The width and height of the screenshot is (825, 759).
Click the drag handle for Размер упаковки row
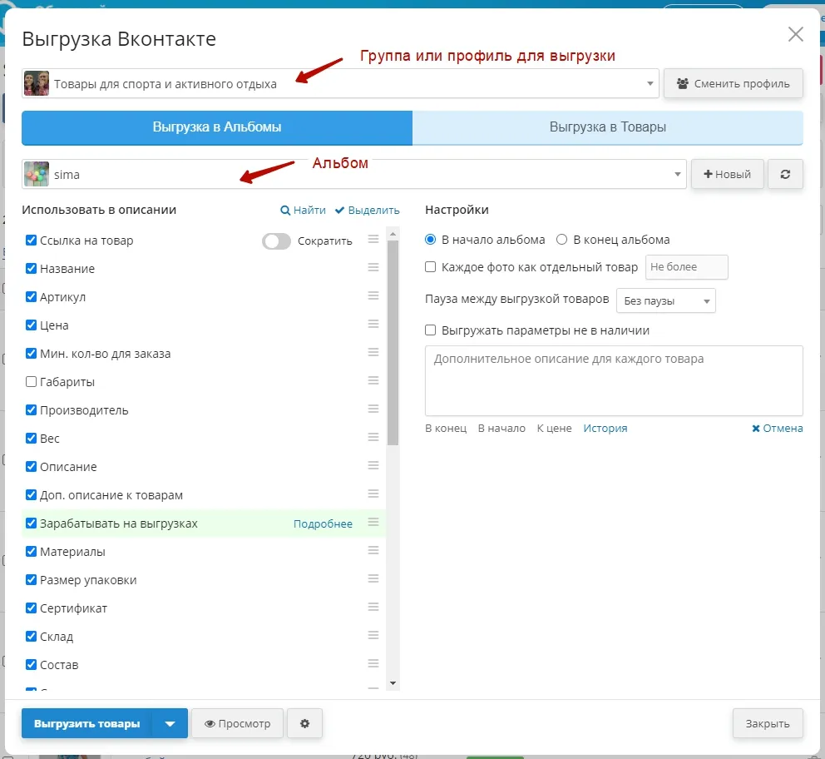point(373,579)
